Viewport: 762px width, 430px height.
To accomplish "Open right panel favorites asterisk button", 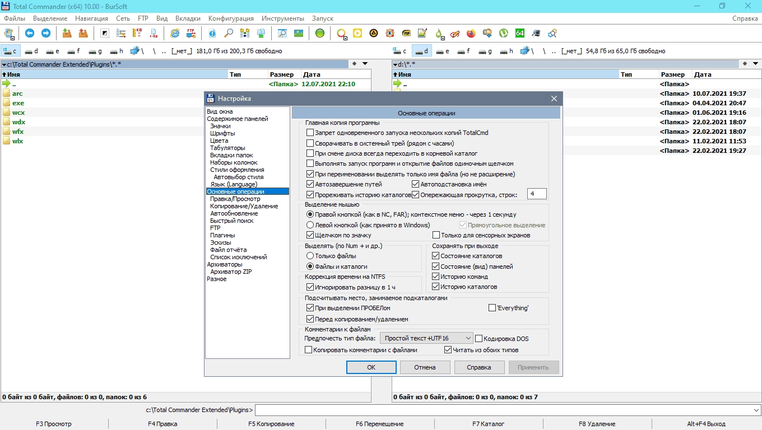I will [745, 64].
